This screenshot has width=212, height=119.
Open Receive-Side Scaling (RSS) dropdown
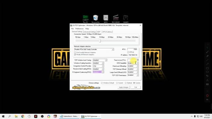(x=103, y=69)
